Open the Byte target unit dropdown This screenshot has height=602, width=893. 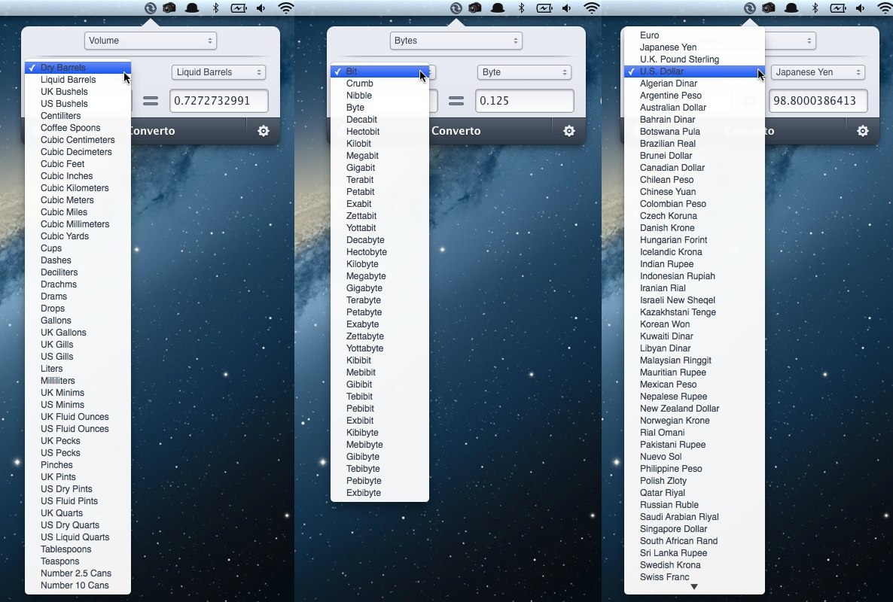click(525, 72)
